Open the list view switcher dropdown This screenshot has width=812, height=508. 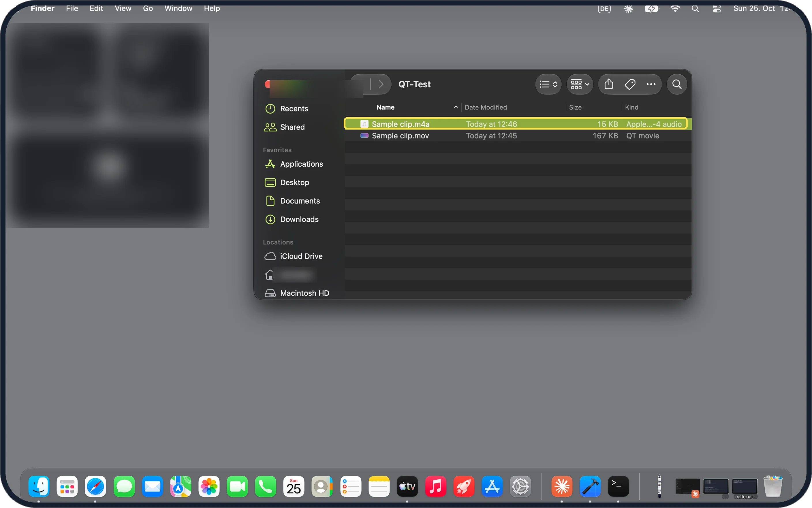(548, 84)
